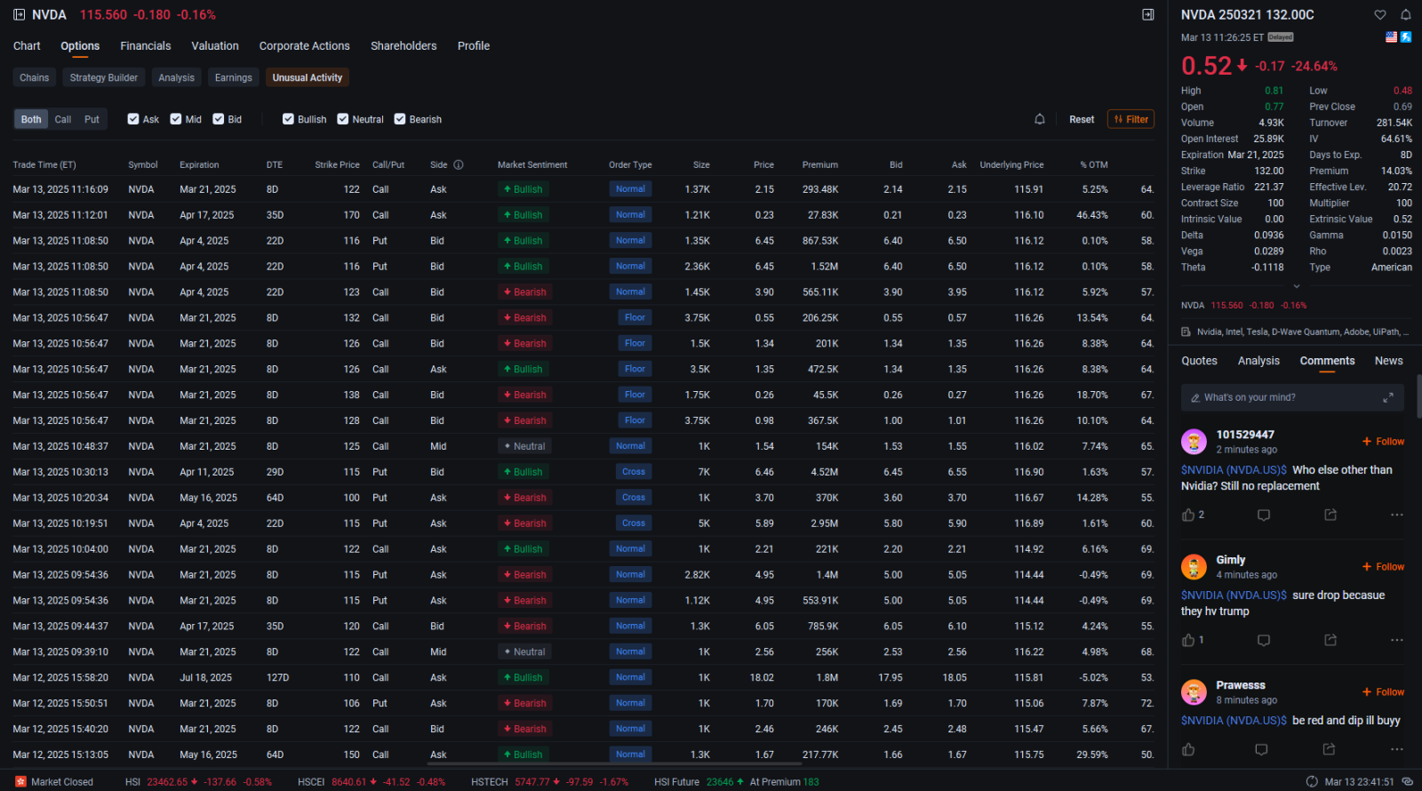Sort table by Premium column
Image resolution: width=1422 pixels, height=791 pixels.
[x=820, y=164]
